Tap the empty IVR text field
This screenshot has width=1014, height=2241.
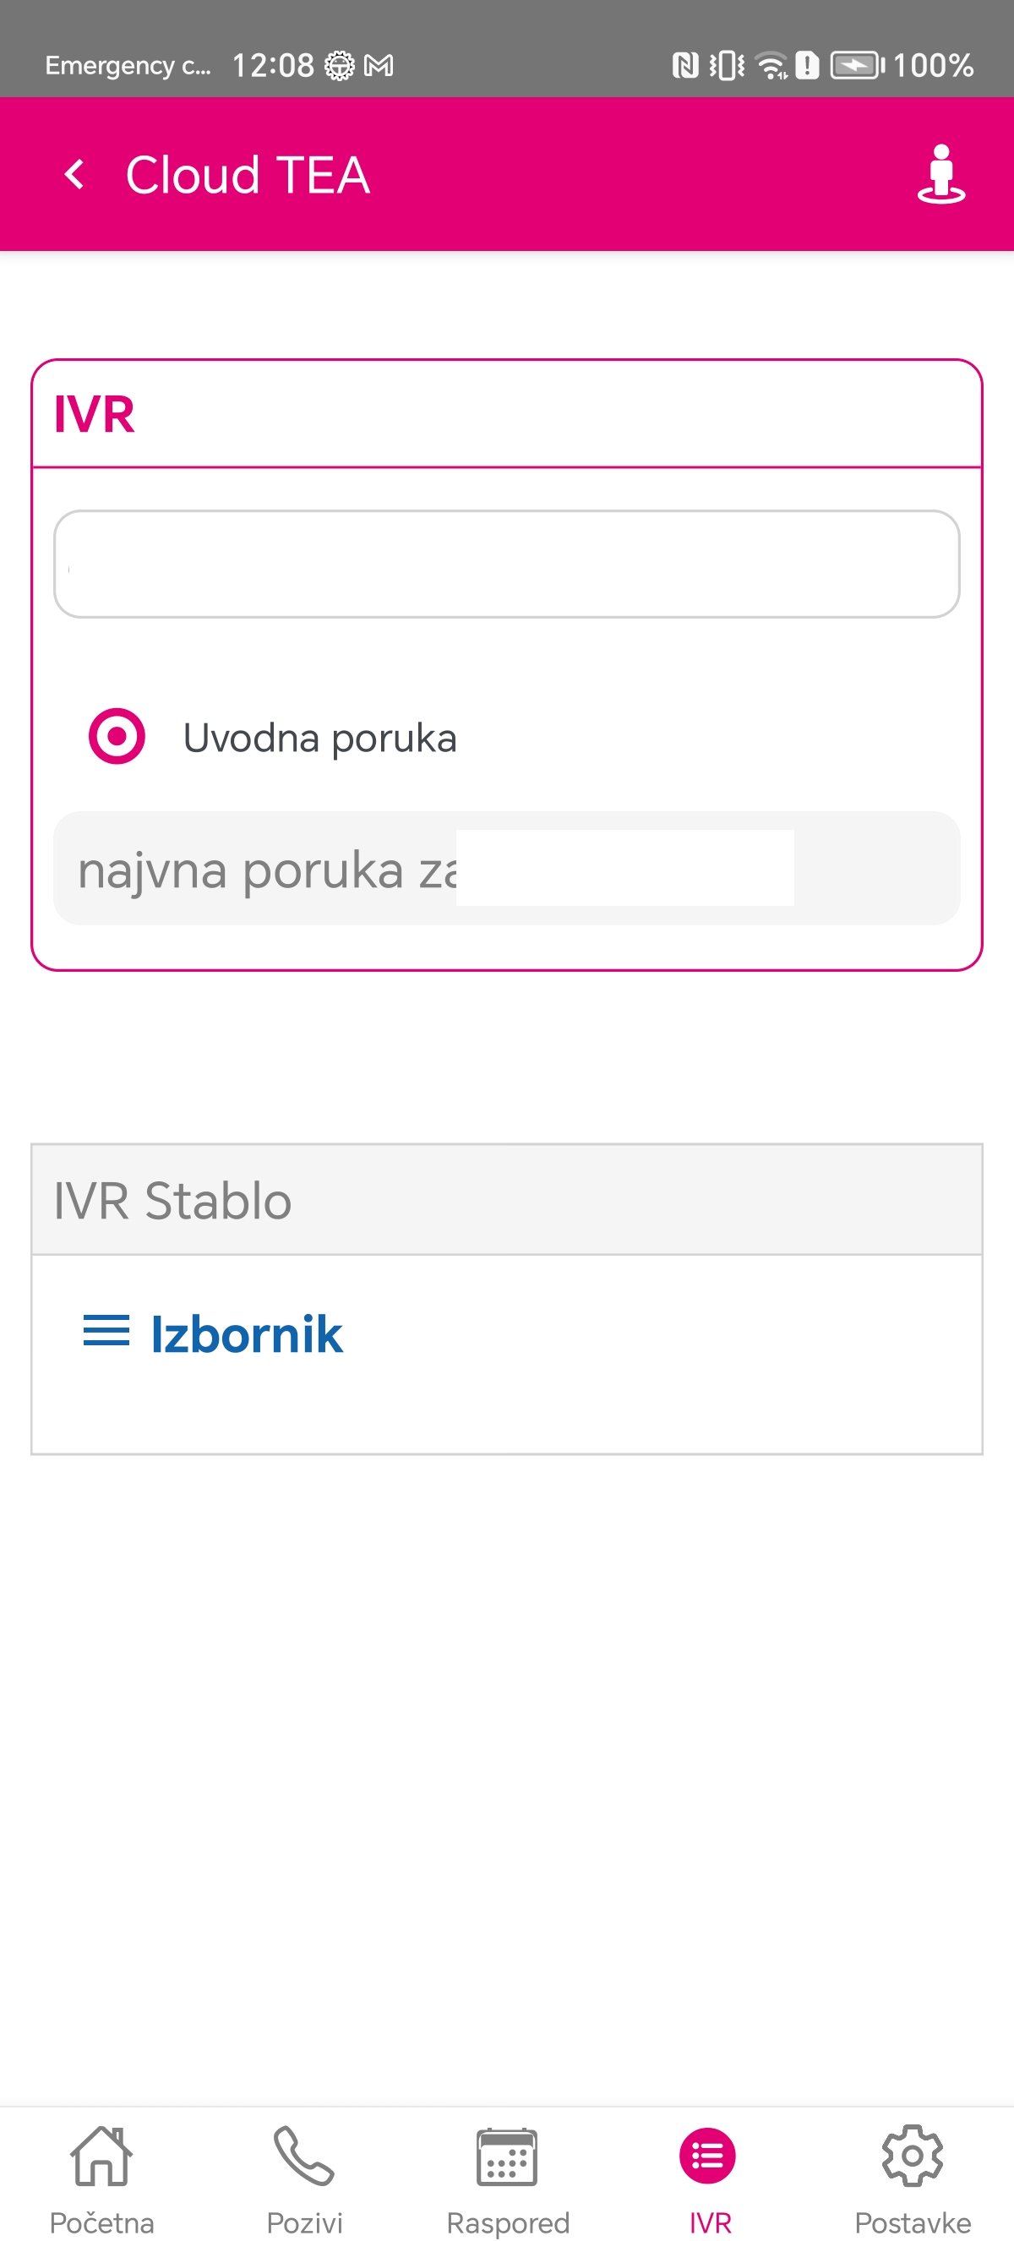(x=506, y=564)
